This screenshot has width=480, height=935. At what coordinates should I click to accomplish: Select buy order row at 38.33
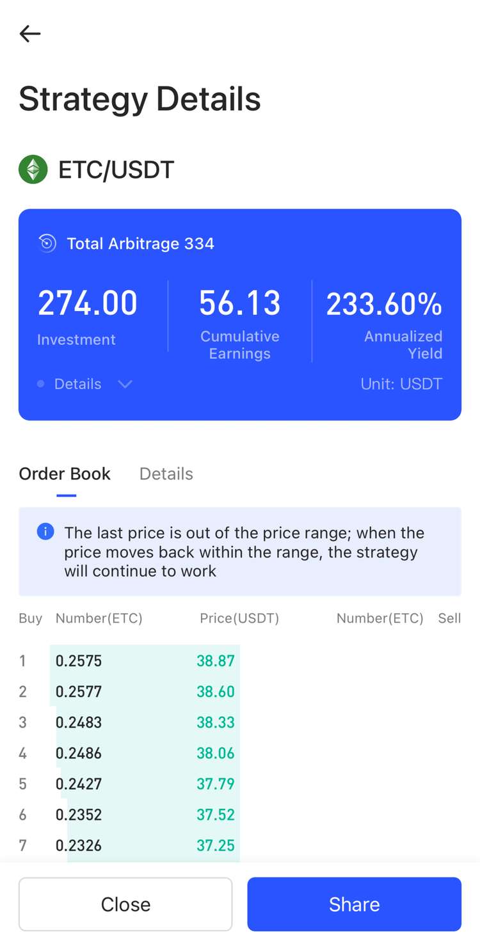pyautogui.click(x=145, y=722)
